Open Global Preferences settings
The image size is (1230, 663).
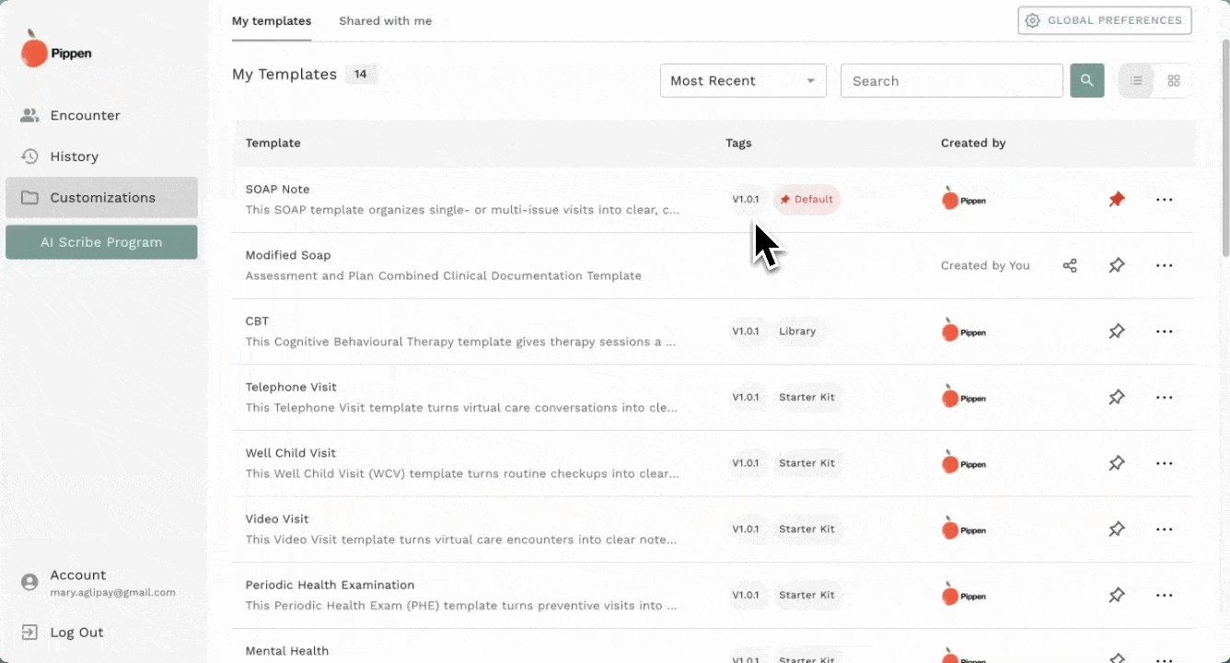coord(1104,20)
